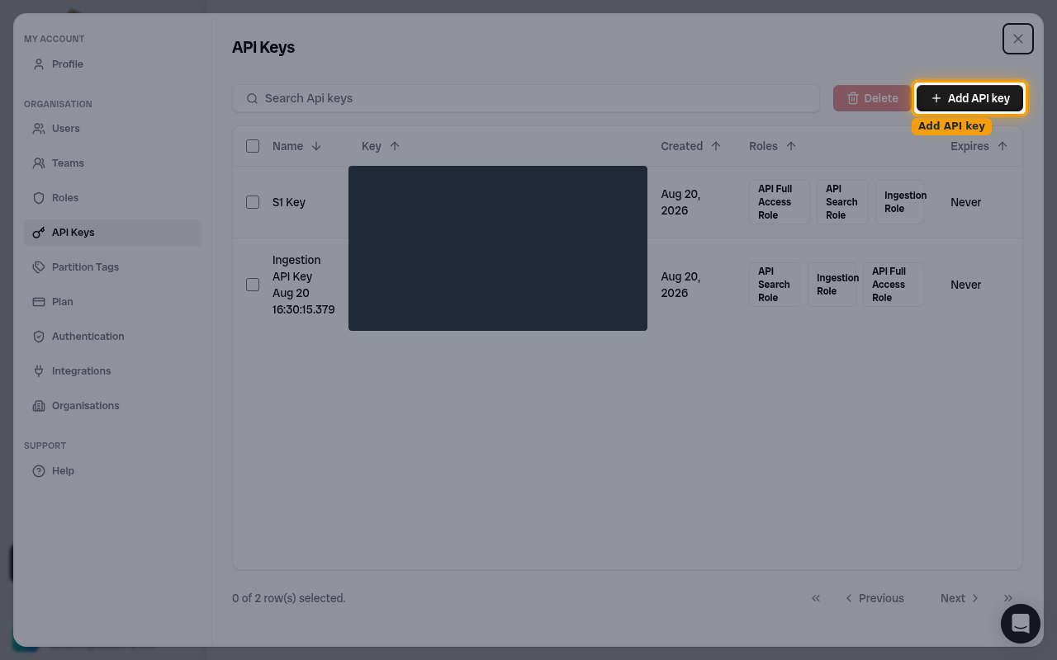1057x660 pixels.
Task: Click the Profile person icon
Action: click(39, 64)
